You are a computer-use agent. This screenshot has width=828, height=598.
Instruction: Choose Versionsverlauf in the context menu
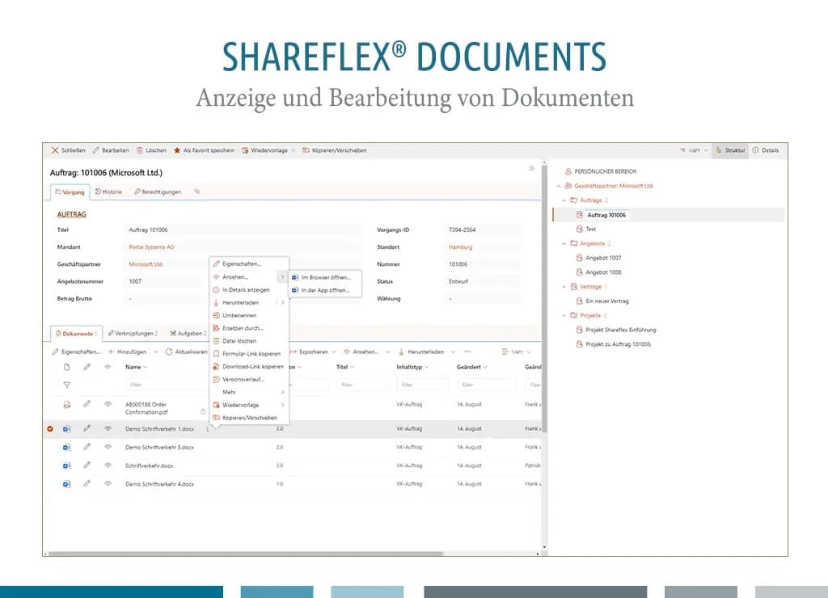(x=242, y=380)
